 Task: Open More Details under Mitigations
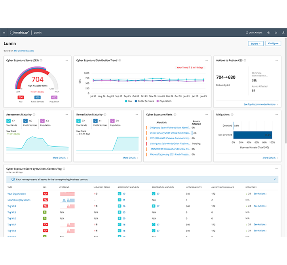(x=270, y=158)
